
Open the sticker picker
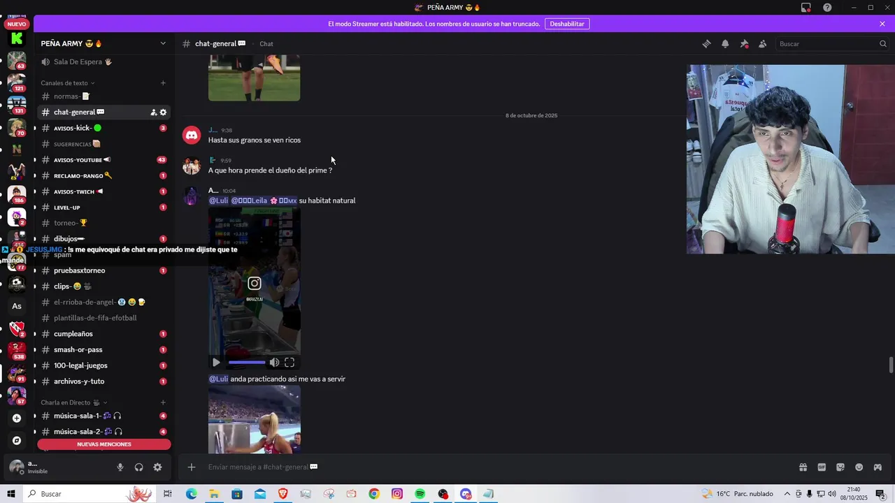[840, 467]
